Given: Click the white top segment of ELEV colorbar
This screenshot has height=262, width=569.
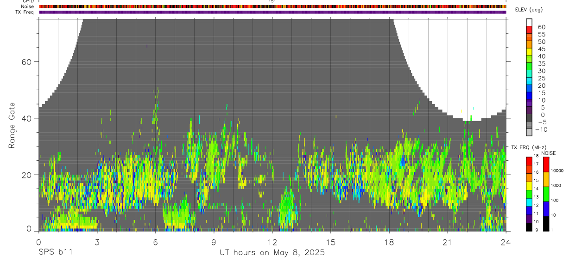Looking at the screenshot, I should pyautogui.click(x=529, y=22).
